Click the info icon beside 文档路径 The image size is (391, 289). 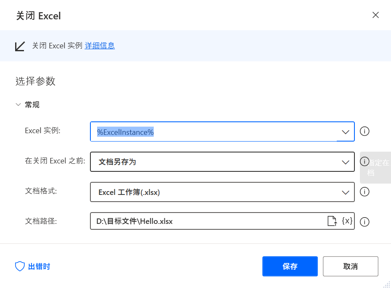pyautogui.click(x=365, y=221)
